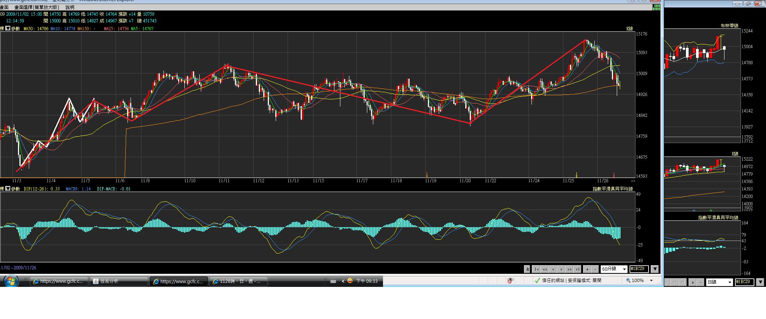Step chart forward one bar with >
766x319 pixels.
coord(561,269)
